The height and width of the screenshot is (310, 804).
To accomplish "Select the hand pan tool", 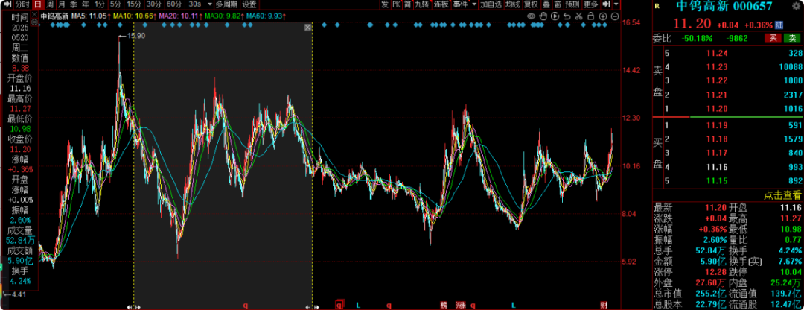I will (x=543, y=16).
